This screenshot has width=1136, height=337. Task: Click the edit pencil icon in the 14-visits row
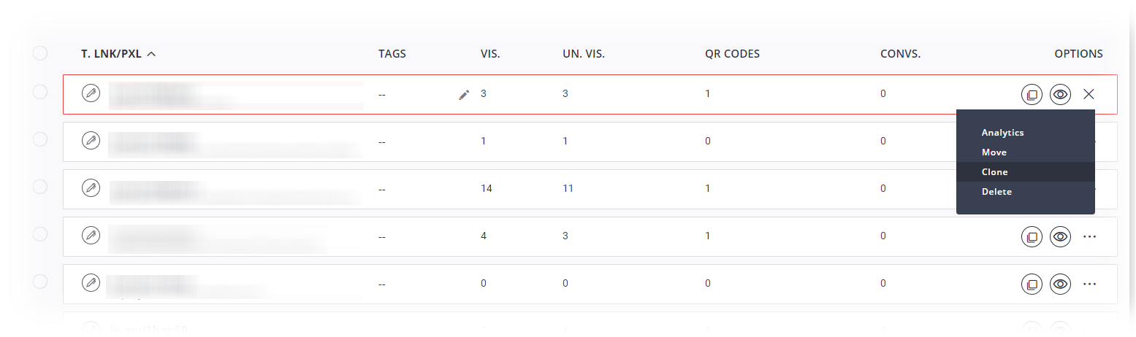(91, 188)
